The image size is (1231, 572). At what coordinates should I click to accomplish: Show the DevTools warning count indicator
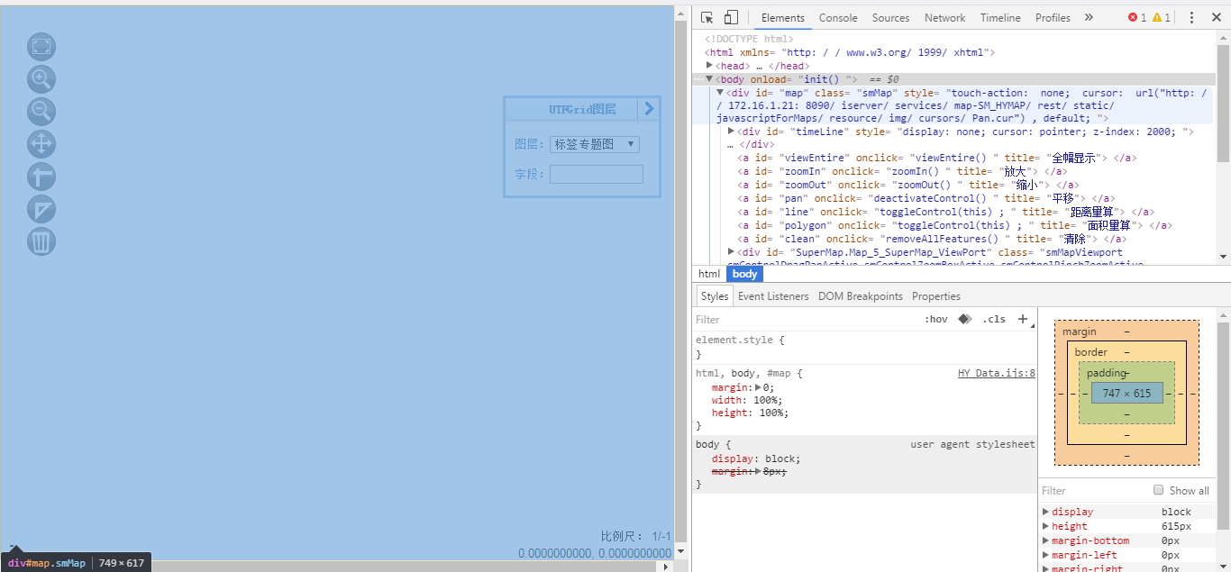[1162, 18]
